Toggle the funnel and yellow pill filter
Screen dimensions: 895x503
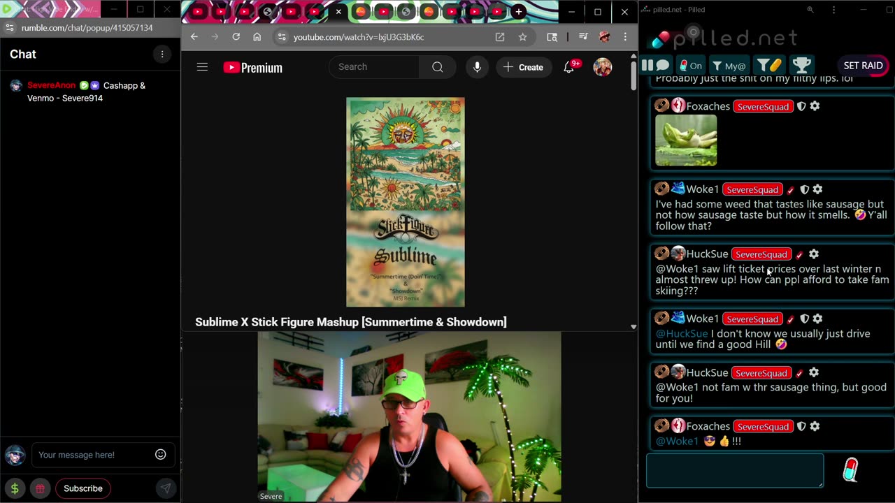(769, 66)
